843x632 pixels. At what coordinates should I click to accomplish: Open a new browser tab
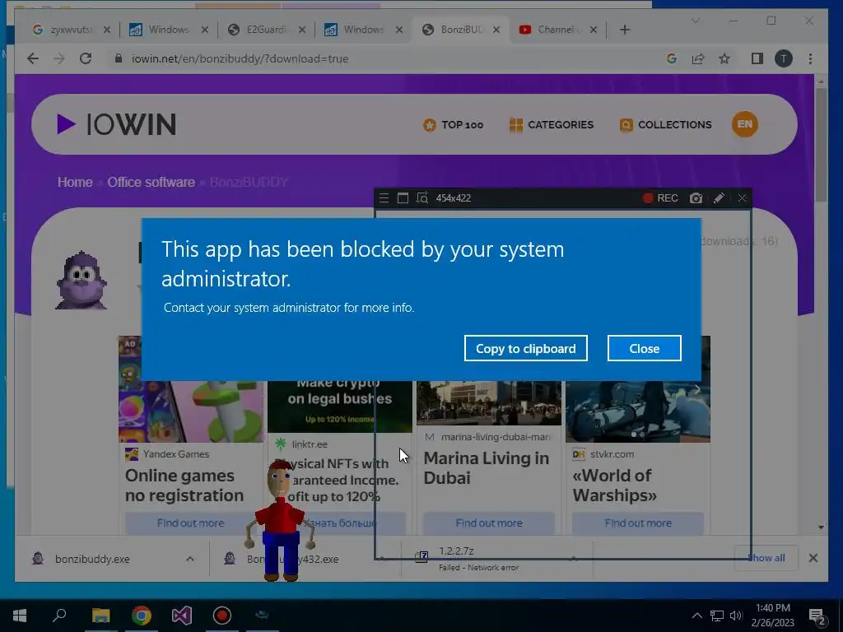tap(624, 30)
